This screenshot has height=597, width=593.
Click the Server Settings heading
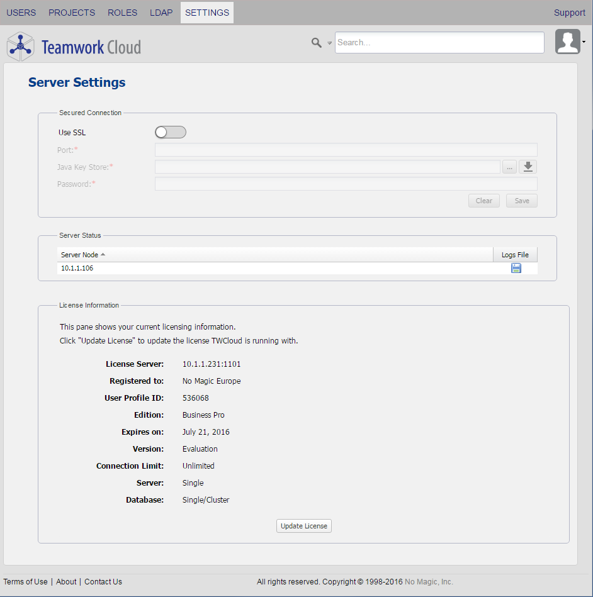pos(77,82)
